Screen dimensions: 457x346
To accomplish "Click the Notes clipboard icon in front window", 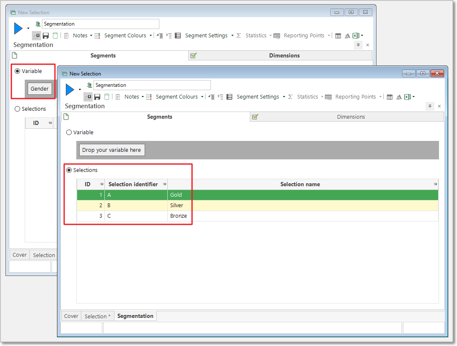I will coord(118,97).
